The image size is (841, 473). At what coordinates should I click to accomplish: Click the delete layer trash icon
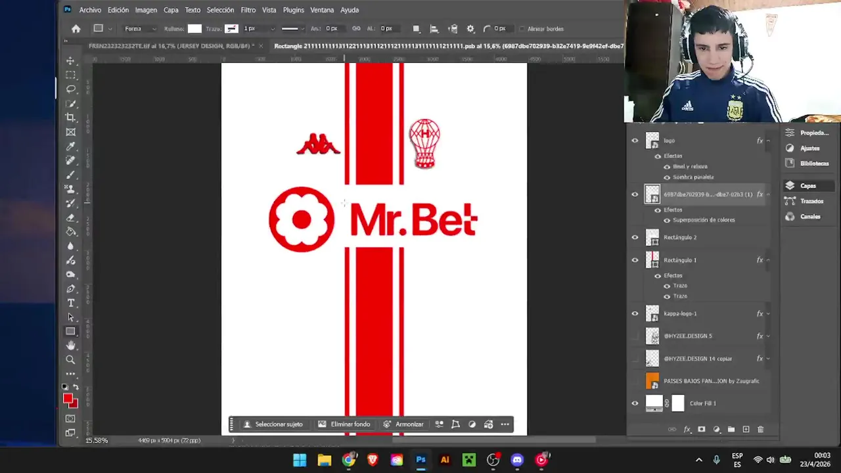pyautogui.click(x=761, y=429)
